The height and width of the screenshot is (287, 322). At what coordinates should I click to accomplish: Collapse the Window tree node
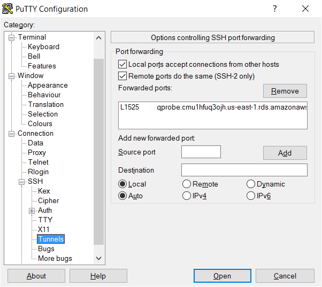tap(12, 76)
